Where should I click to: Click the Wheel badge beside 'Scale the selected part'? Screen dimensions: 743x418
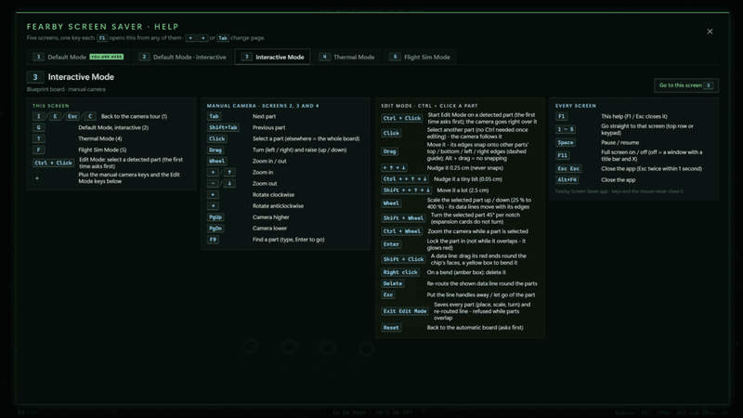(x=391, y=203)
